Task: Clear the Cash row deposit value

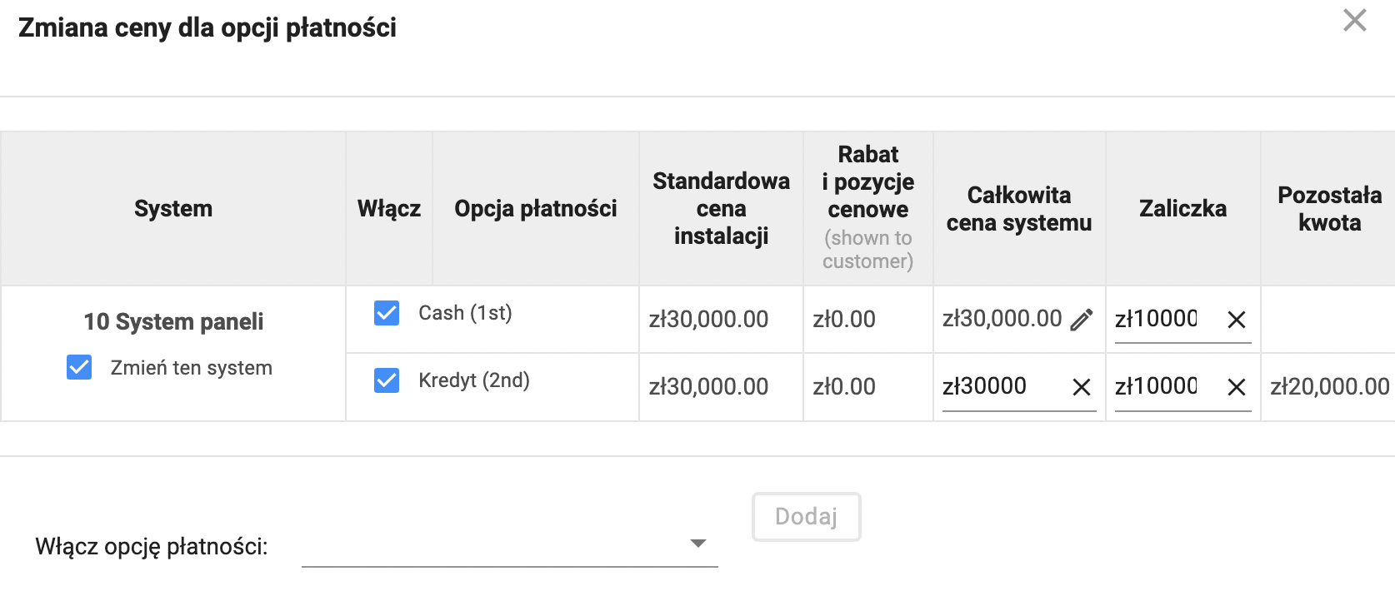Action: point(1237,320)
